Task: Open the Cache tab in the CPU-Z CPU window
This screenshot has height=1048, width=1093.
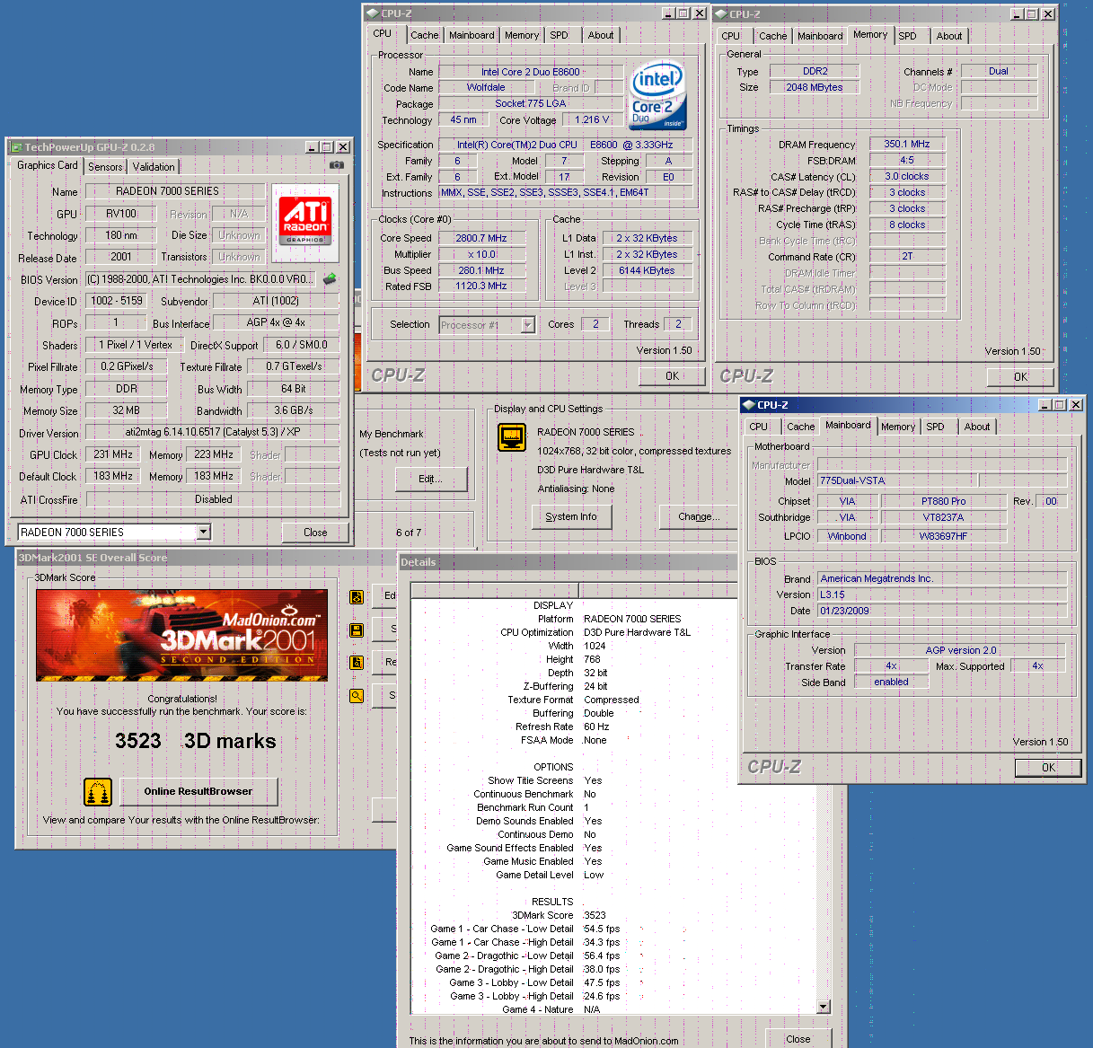Action: (x=425, y=35)
